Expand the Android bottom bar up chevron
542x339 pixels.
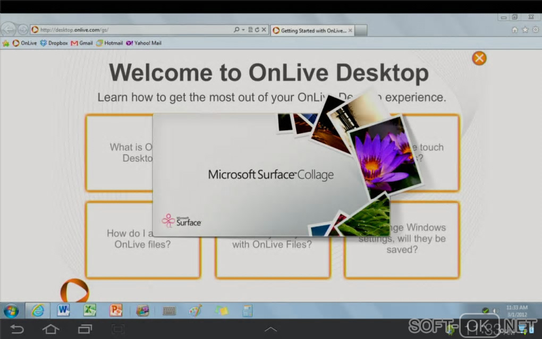(x=270, y=329)
